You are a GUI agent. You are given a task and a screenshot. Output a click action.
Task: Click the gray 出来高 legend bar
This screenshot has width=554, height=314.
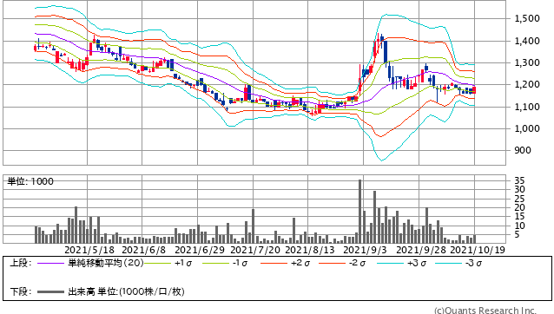tap(50, 291)
